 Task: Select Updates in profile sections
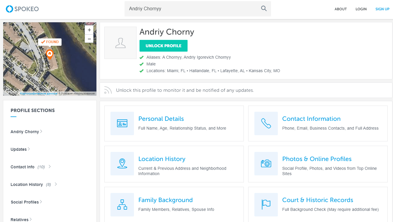[18, 149]
